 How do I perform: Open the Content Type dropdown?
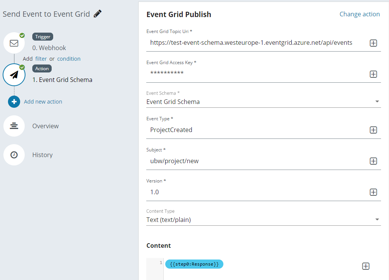(x=264, y=220)
